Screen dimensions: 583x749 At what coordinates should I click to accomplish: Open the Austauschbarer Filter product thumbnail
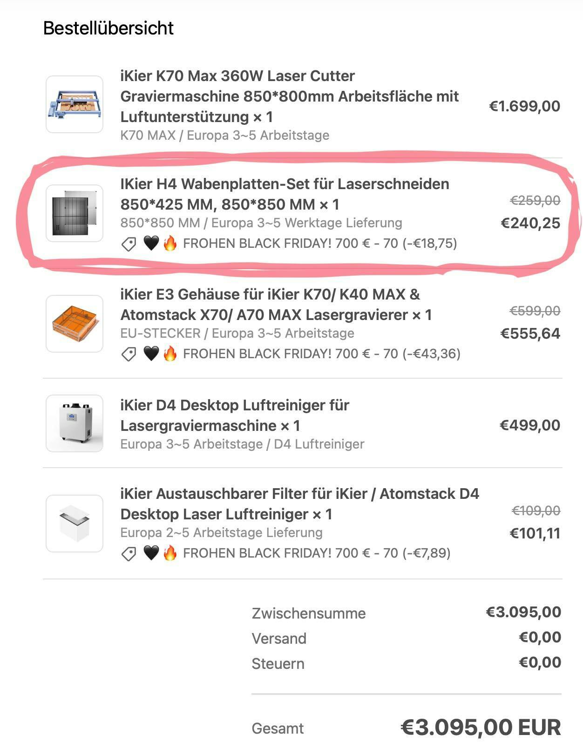pos(75,524)
